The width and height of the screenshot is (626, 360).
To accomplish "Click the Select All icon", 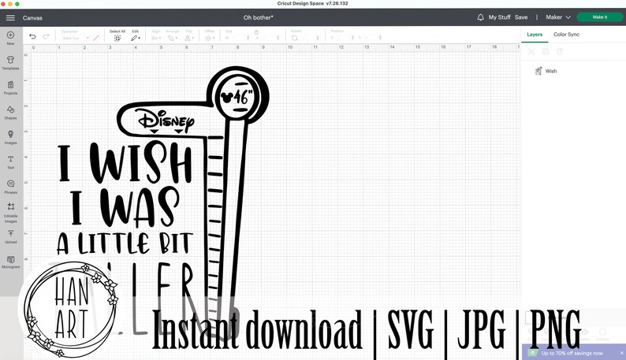I will [117, 39].
